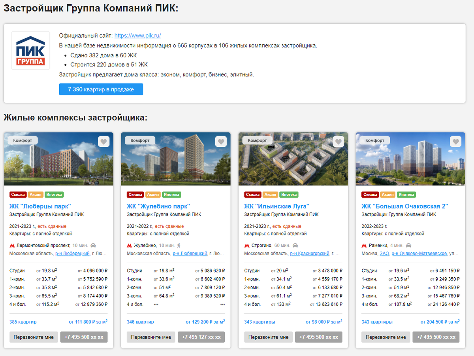Click car icon in Люберцы парк card
The width and height of the screenshot is (474, 356).
93,245
